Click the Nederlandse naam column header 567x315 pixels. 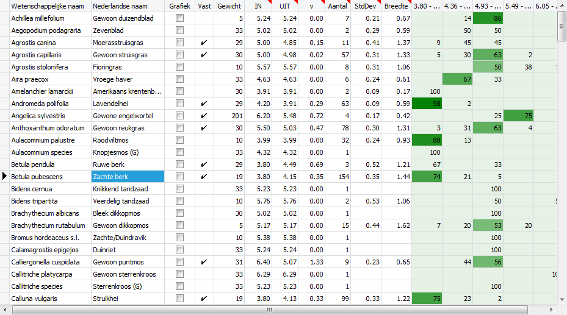pyautogui.click(x=128, y=5)
